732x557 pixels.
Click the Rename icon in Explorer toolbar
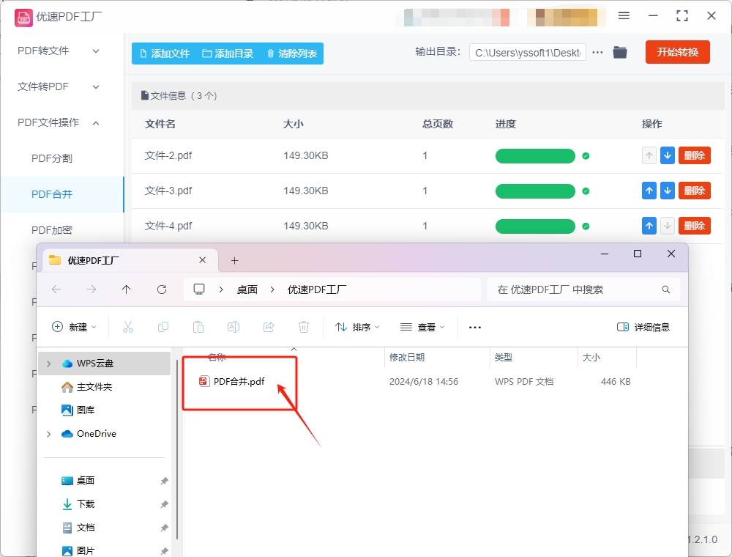pyautogui.click(x=234, y=327)
